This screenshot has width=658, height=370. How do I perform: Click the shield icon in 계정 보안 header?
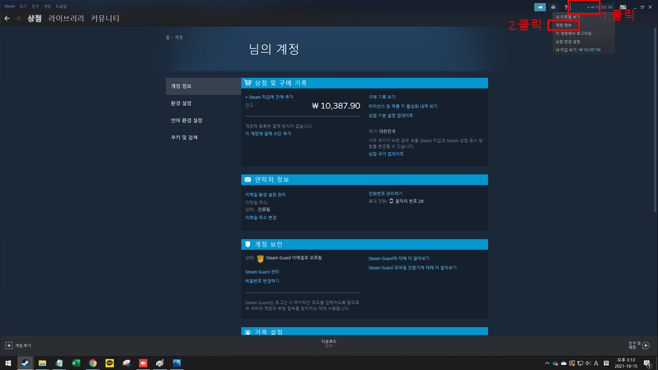pyautogui.click(x=248, y=244)
